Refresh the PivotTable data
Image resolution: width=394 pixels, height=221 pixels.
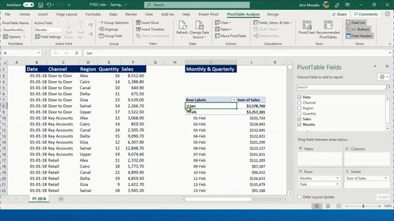pyautogui.click(x=182, y=29)
